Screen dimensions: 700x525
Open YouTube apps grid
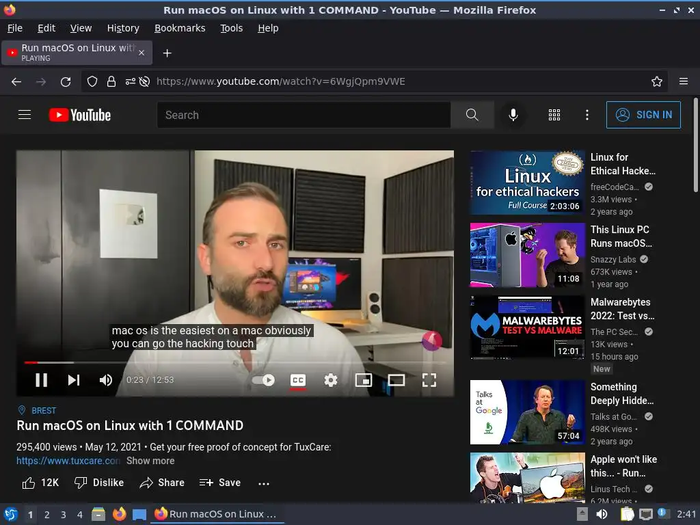554,115
